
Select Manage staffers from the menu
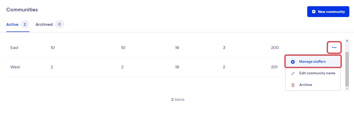312,62
